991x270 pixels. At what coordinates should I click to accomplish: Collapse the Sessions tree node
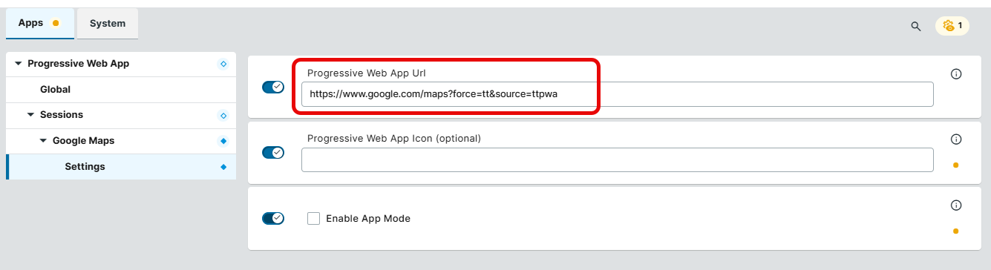coord(31,115)
